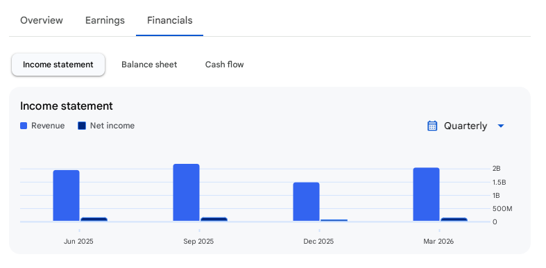The height and width of the screenshot is (268, 546).
Task: Select the Sep 2025 net income bar
Action: coord(214,219)
